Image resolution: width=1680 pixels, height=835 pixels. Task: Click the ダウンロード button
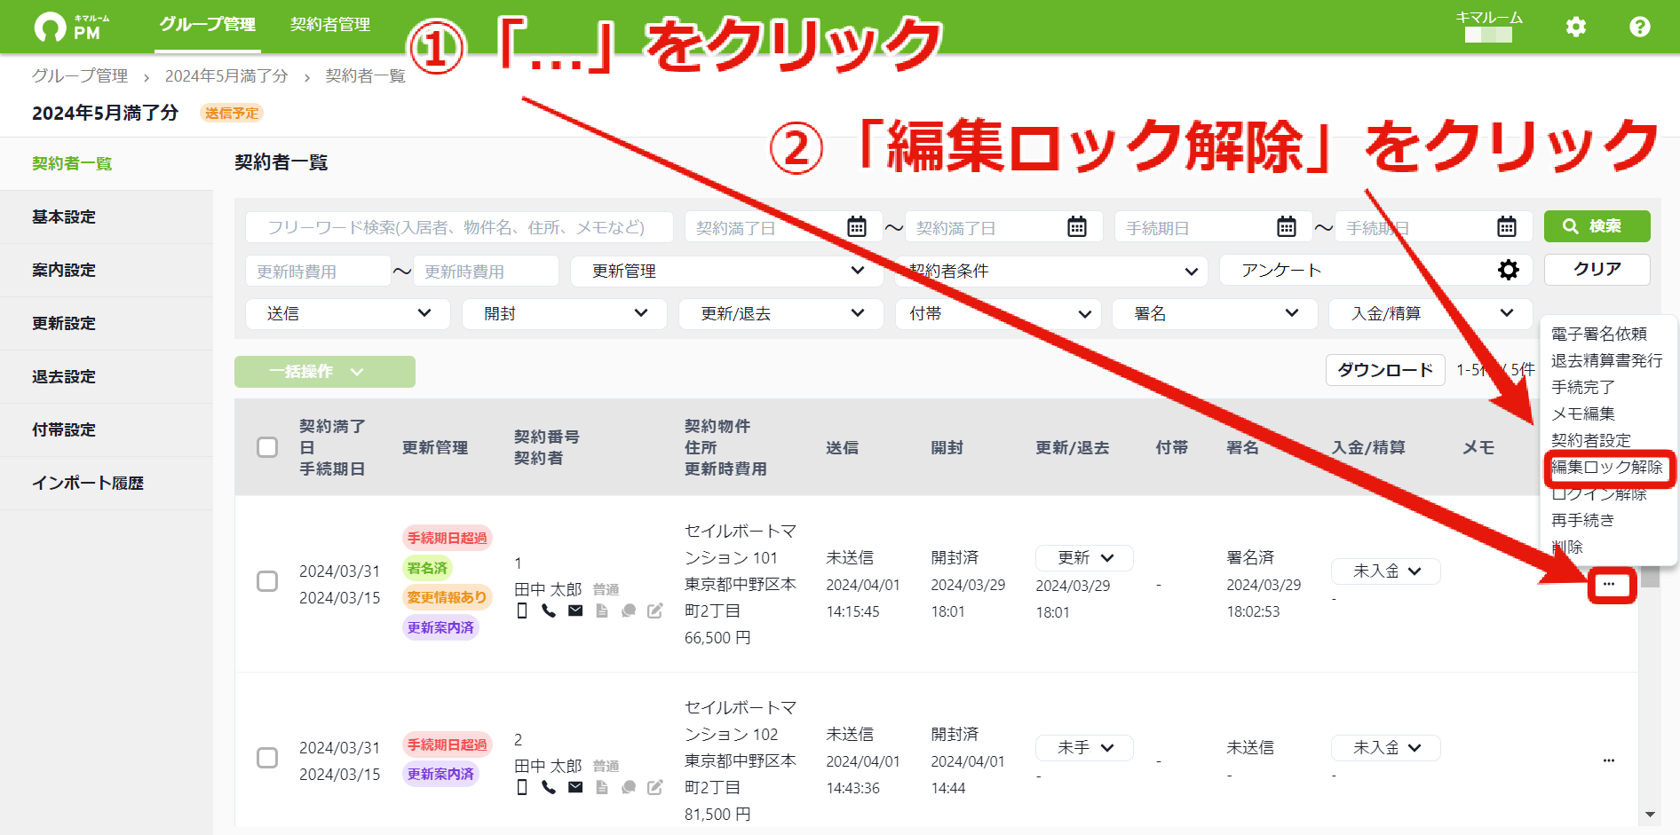1385,370
